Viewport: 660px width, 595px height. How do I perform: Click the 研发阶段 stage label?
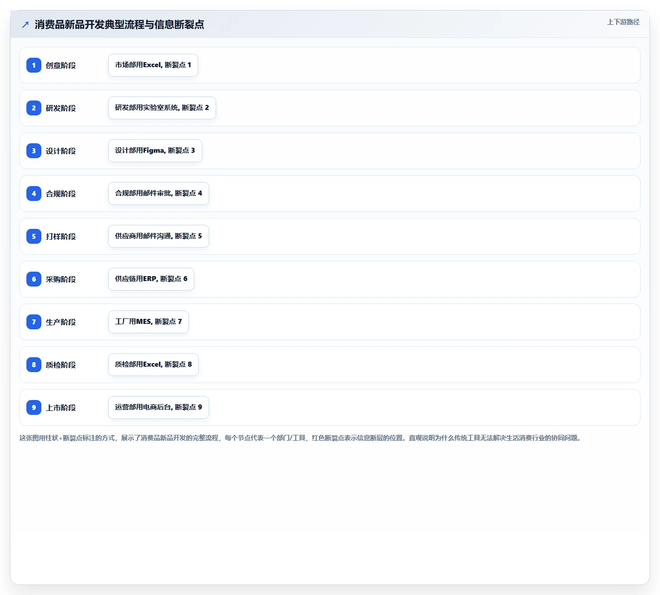[x=61, y=108]
